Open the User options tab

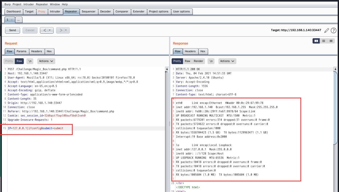(x=181, y=12)
